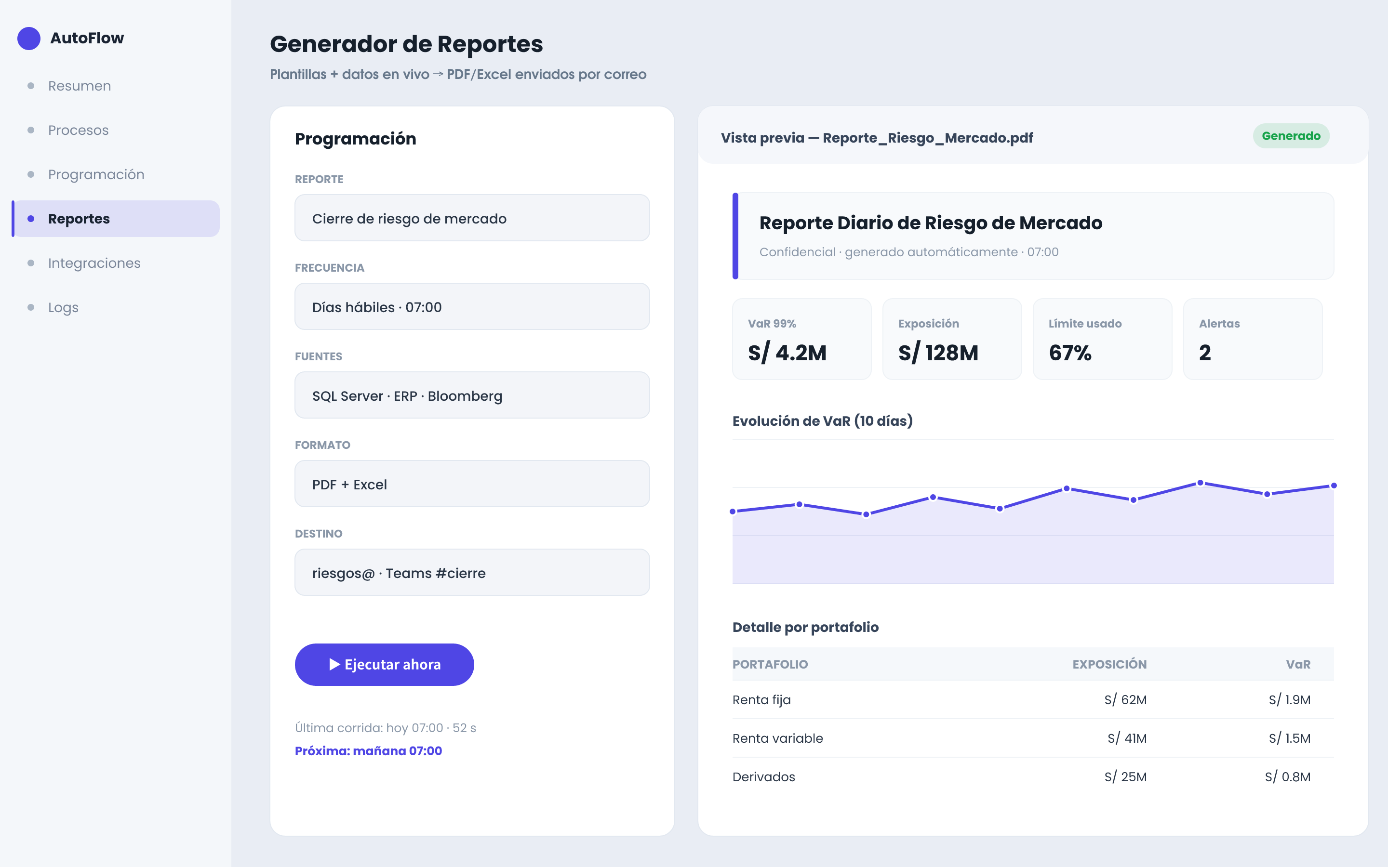Click the Generado status badge
Image resolution: width=1388 pixels, height=867 pixels.
pos(1291,136)
